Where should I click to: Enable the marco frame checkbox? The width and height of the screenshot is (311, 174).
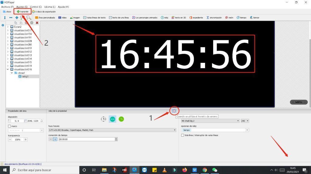click(x=9, y=126)
